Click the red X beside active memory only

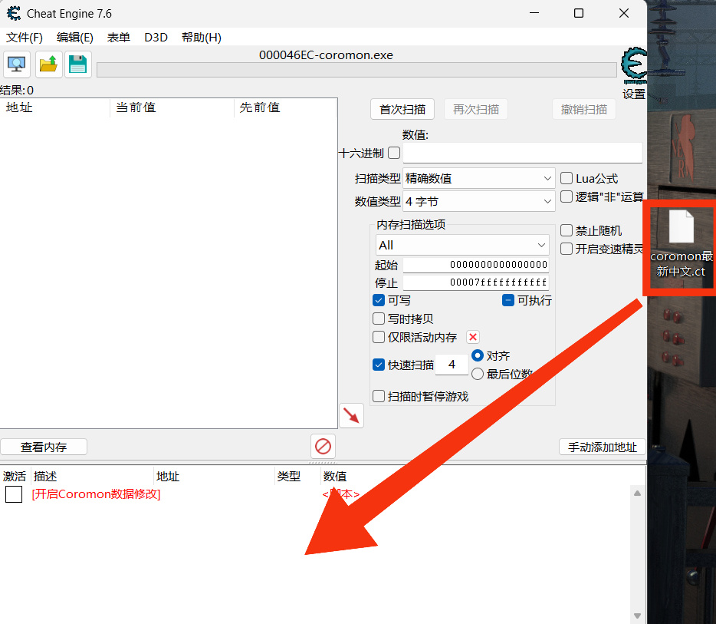pos(473,338)
